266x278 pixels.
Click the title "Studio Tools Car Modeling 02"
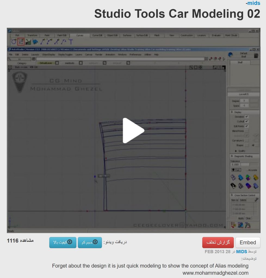[177, 14]
